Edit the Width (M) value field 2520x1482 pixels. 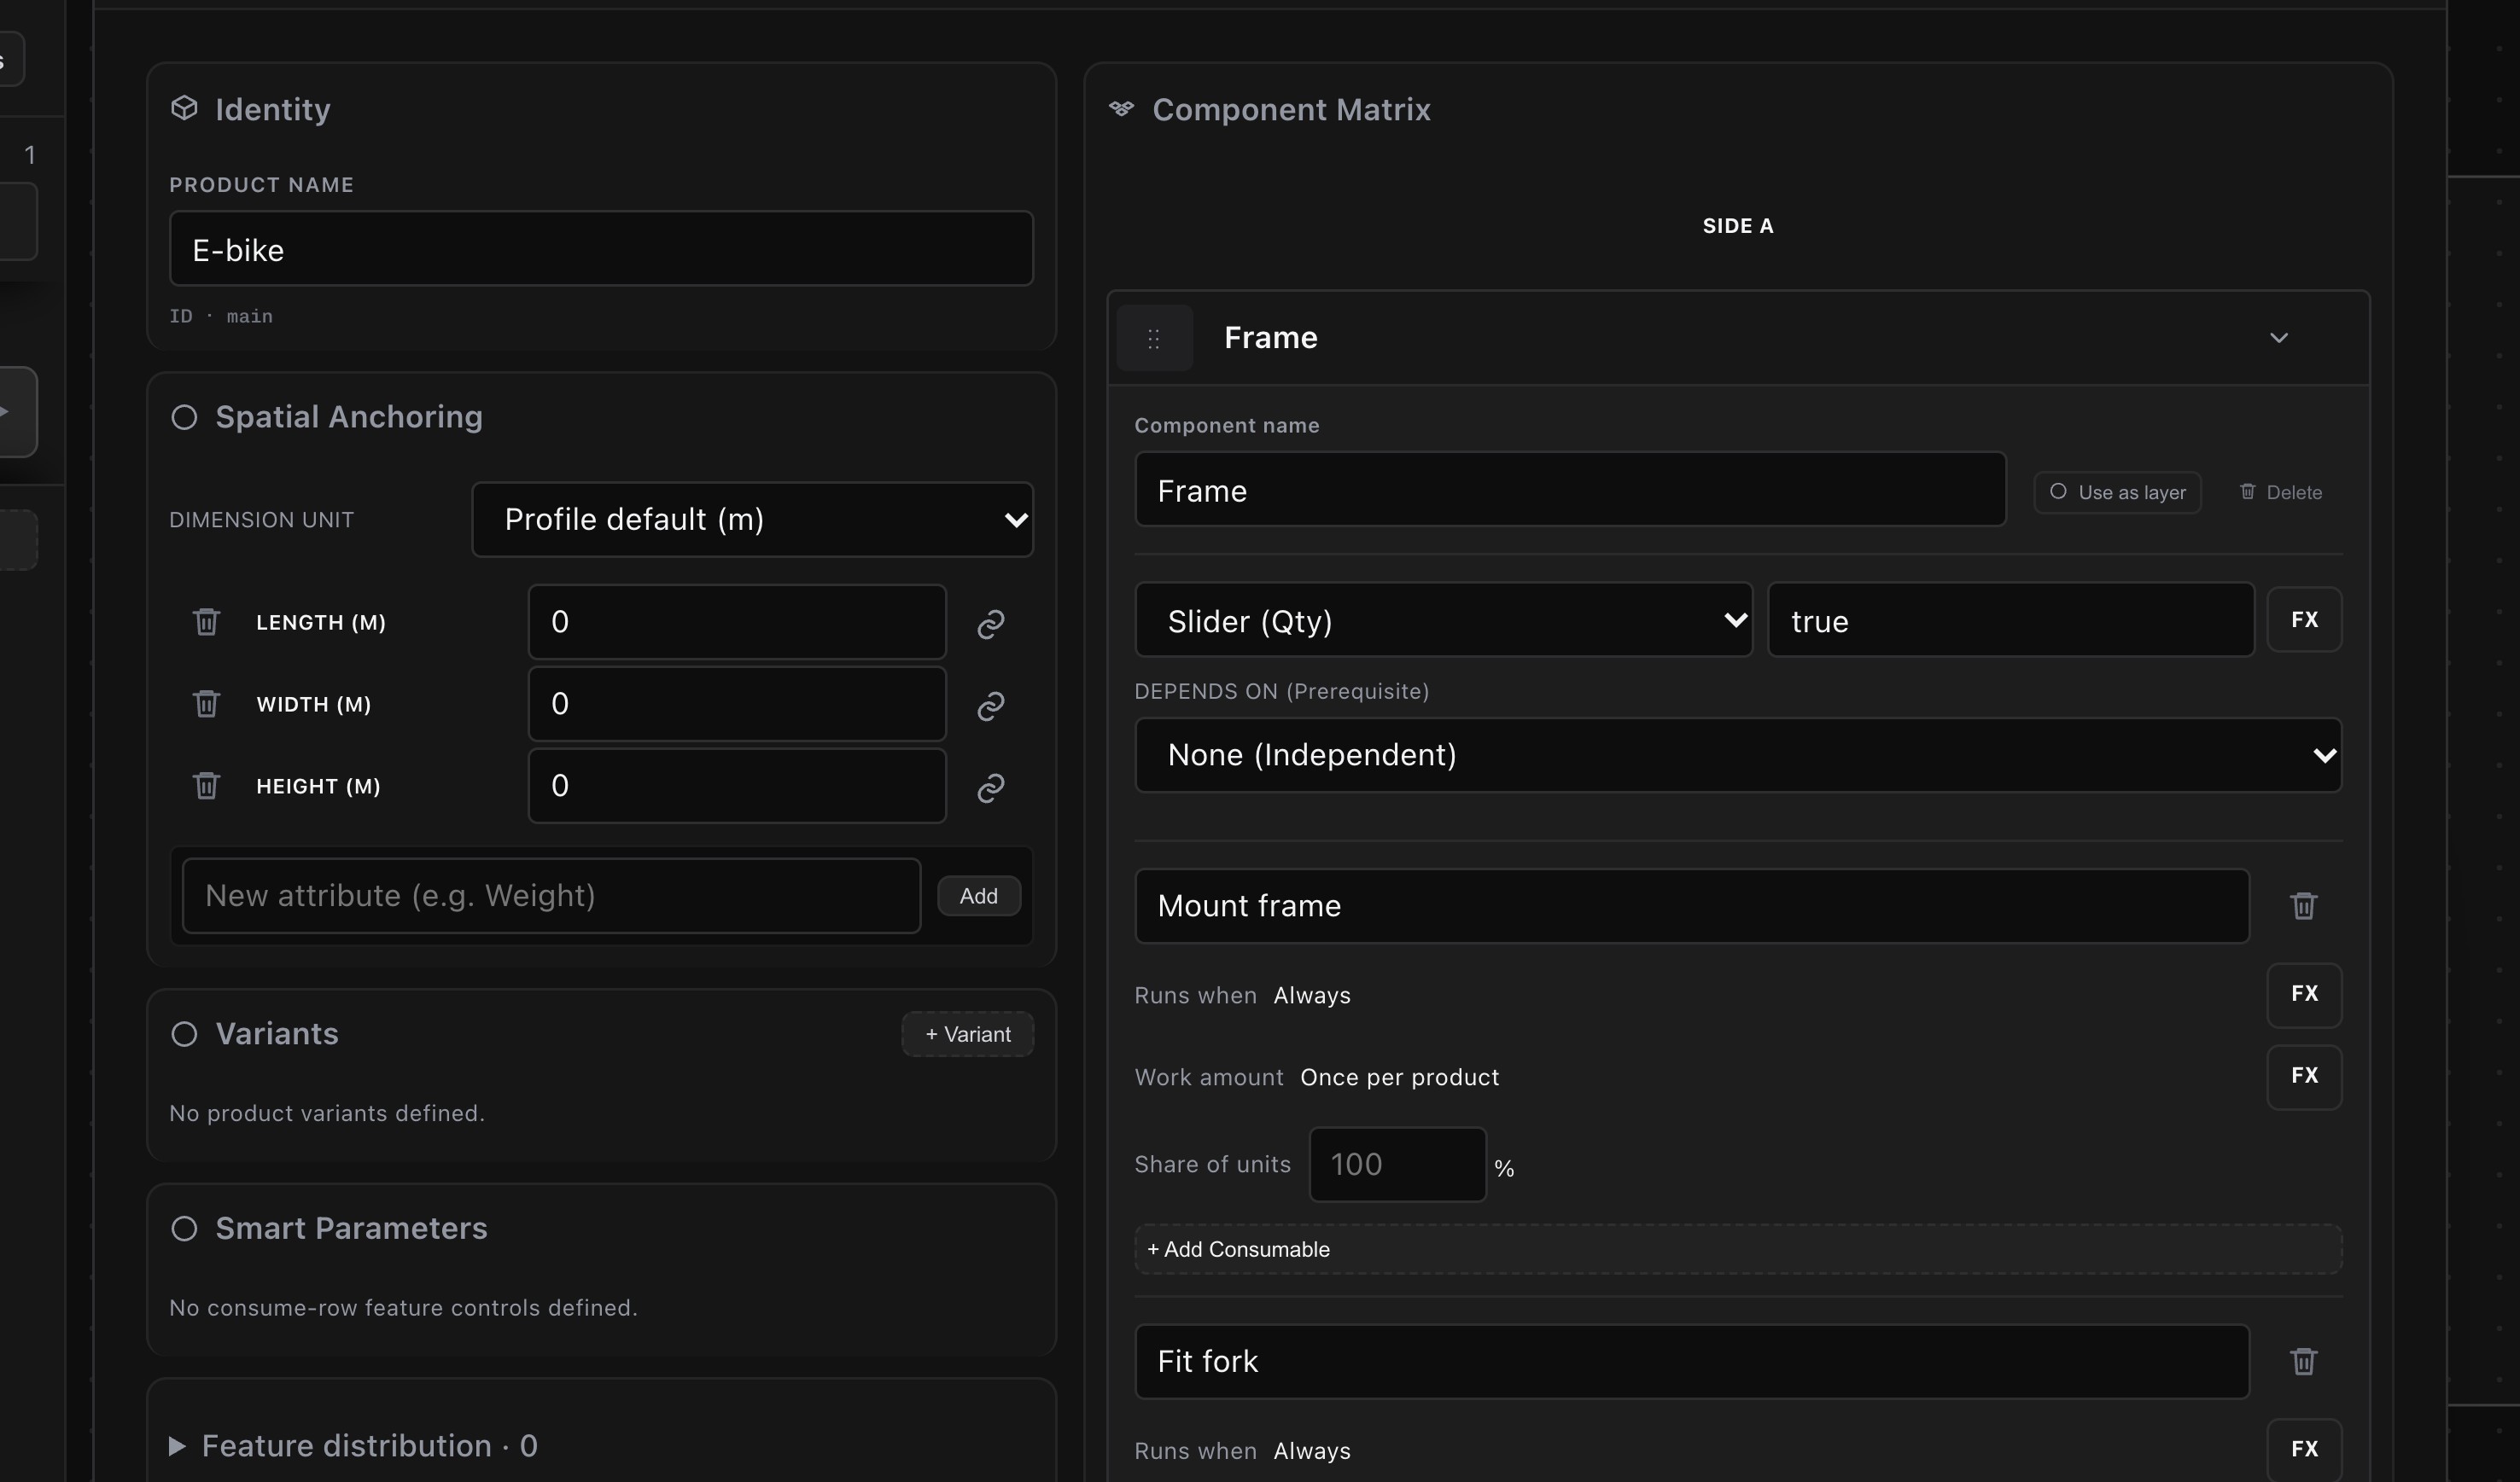click(x=737, y=704)
